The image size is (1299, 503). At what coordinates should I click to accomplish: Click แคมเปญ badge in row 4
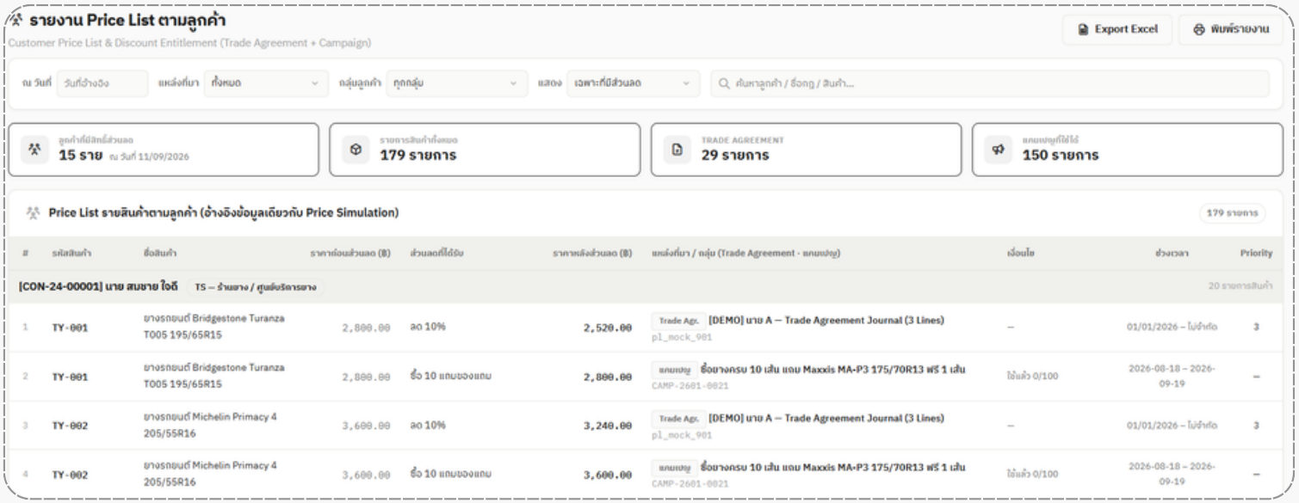(674, 468)
